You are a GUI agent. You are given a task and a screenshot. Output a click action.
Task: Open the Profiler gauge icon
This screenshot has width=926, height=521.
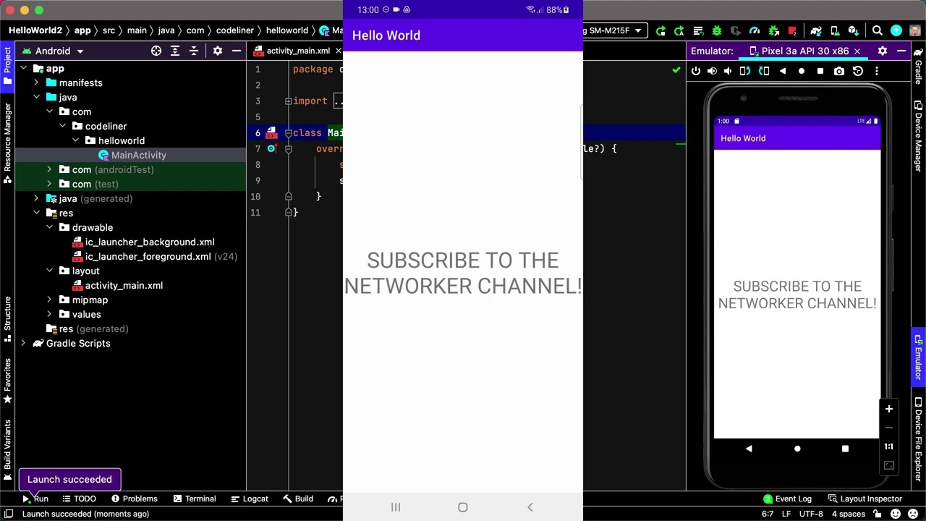point(755,30)
